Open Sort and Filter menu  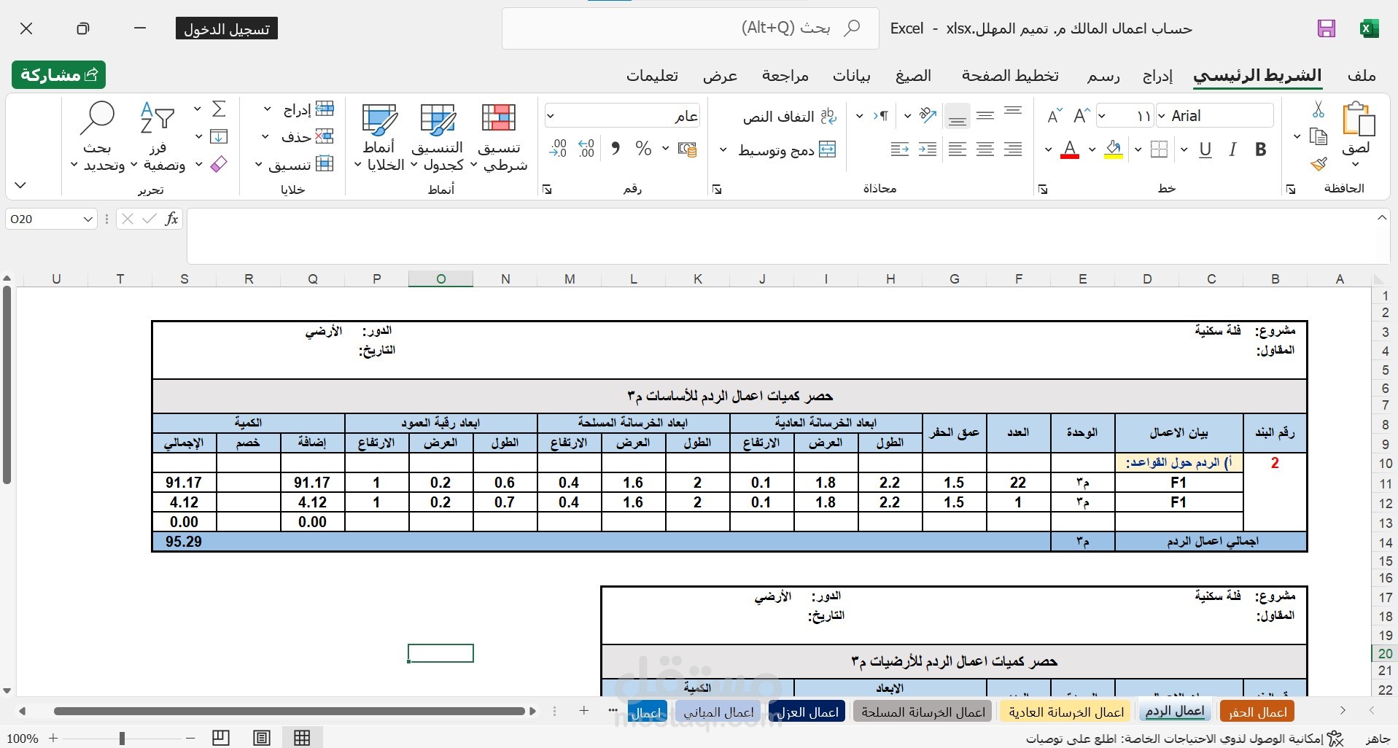pos(158,137)
